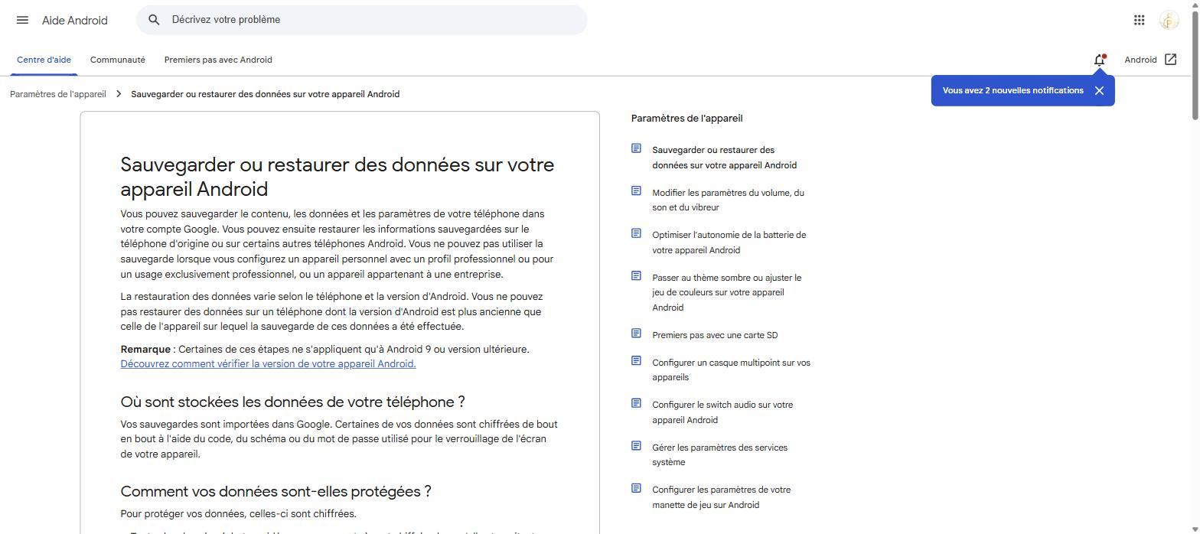
Task: Open the Android external link
Action: (1150, 60)
